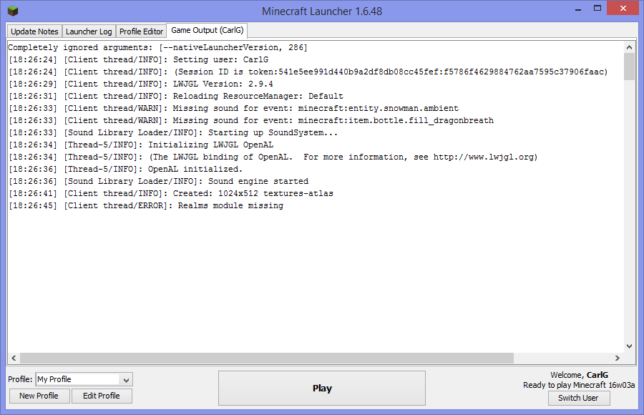Click the Minecraft grass block icon
Viewport: 644px width, 415px height.
click(13, 11)
